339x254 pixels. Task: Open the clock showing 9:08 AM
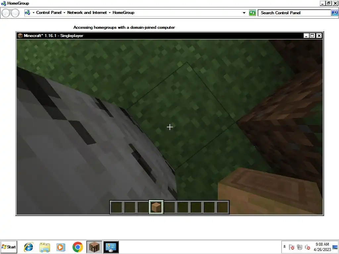coord(322,244)
